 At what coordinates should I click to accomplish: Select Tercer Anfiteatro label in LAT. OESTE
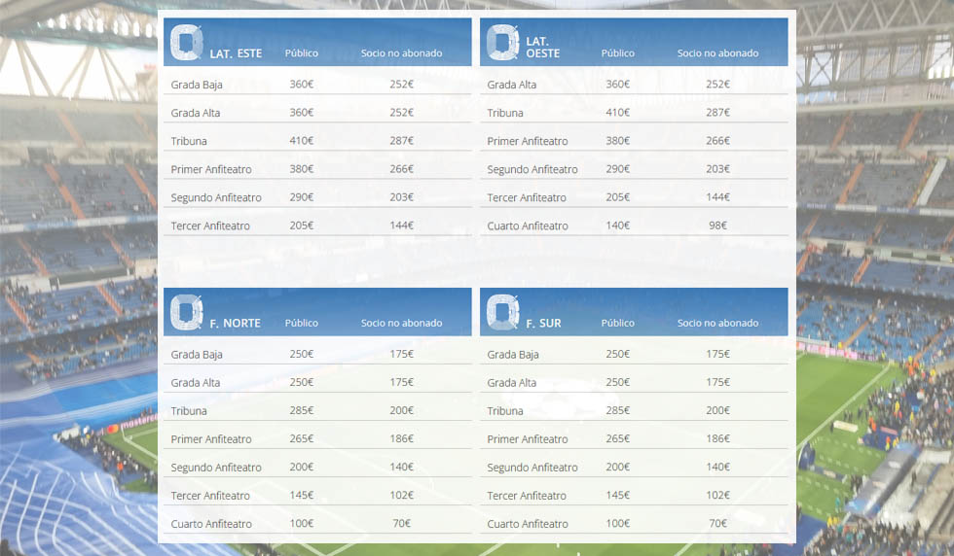pos(527,197)
